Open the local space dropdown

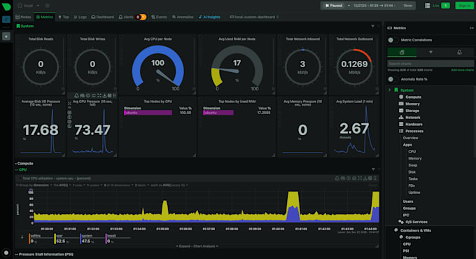pos(29,6)
